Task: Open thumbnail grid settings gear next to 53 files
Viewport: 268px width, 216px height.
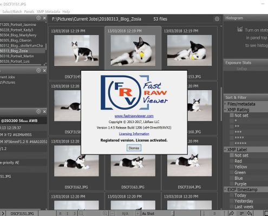Action: click(217, 19)
